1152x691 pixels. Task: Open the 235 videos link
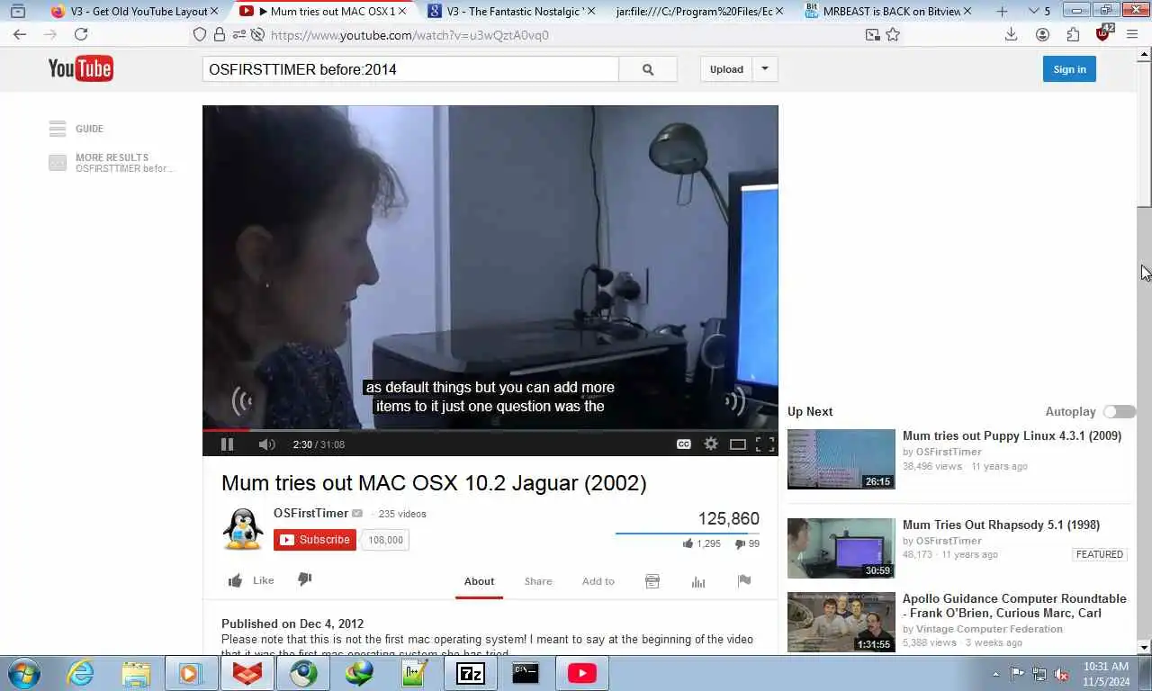402,514
